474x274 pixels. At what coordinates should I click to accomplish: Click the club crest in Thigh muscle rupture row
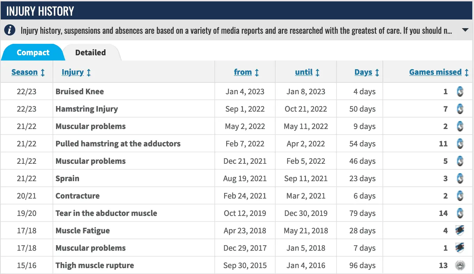[x=460, y=265]
